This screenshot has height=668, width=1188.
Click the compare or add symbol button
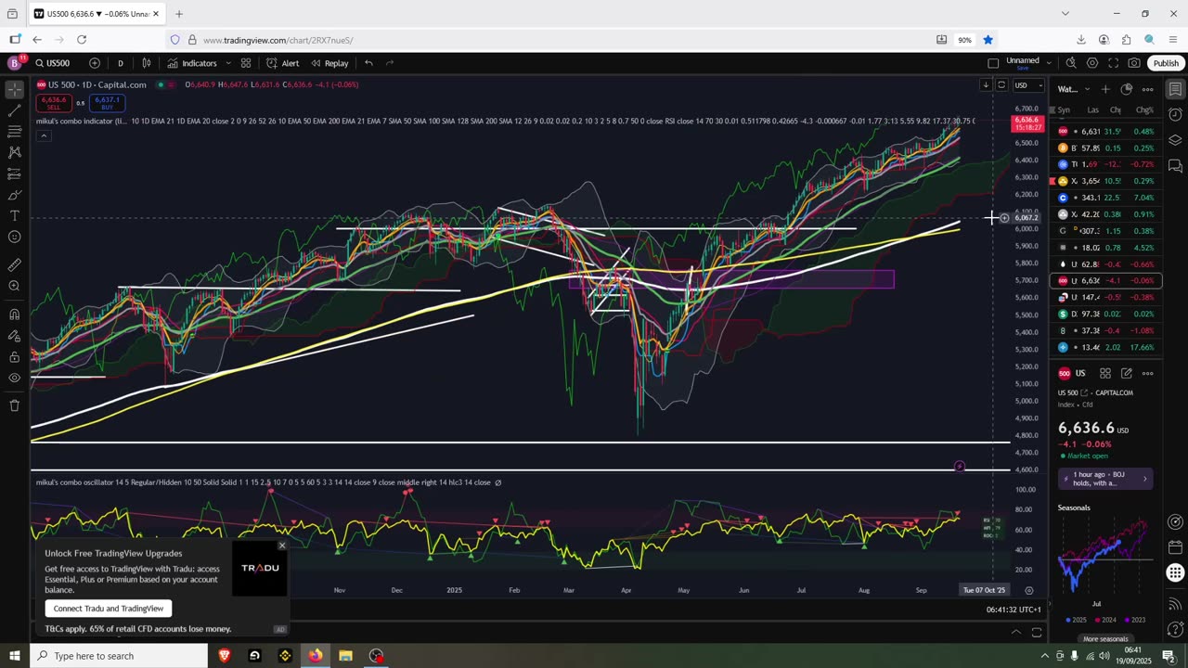point(95,63)
